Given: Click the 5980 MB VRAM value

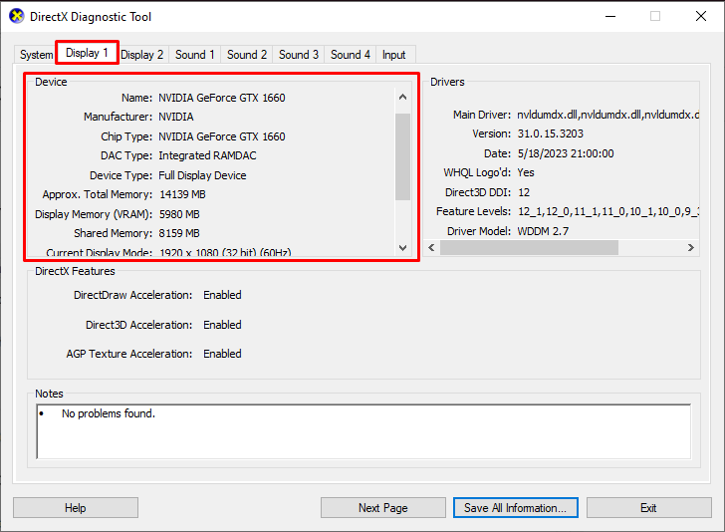Looking at the screenshot, I should [x=179, y=214].
